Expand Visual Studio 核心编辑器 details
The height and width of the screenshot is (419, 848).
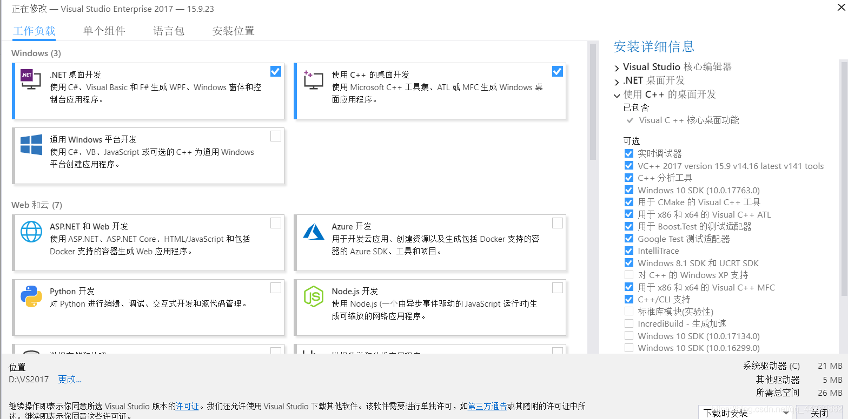[617, 68]
